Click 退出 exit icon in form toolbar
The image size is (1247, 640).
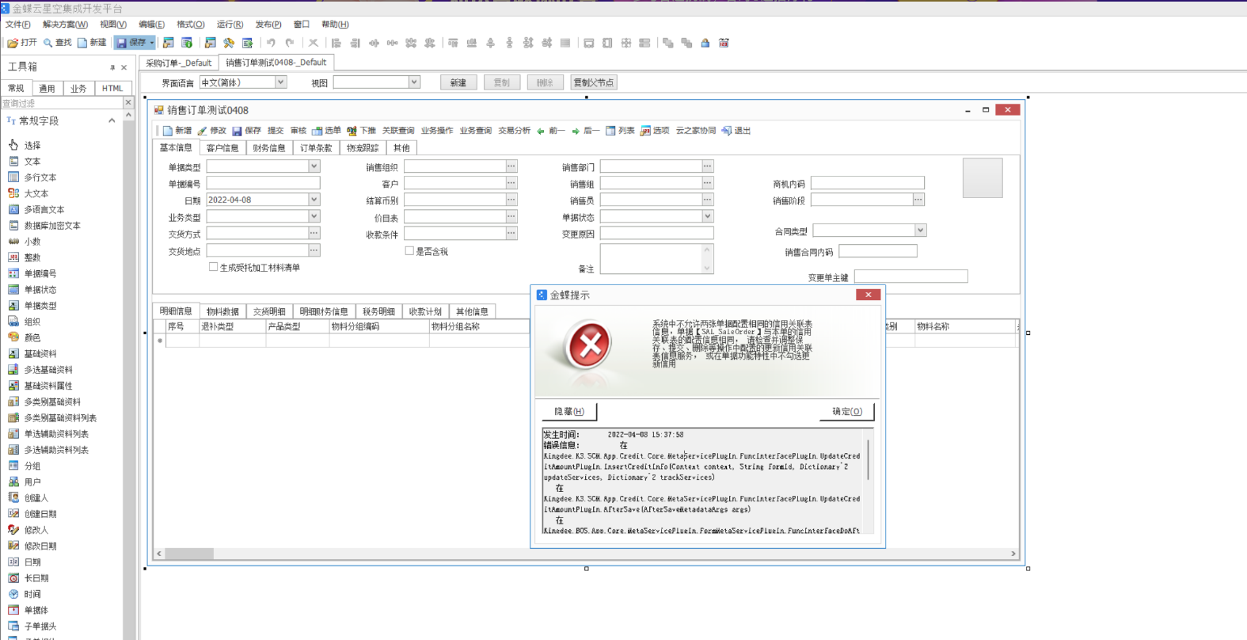726,131
